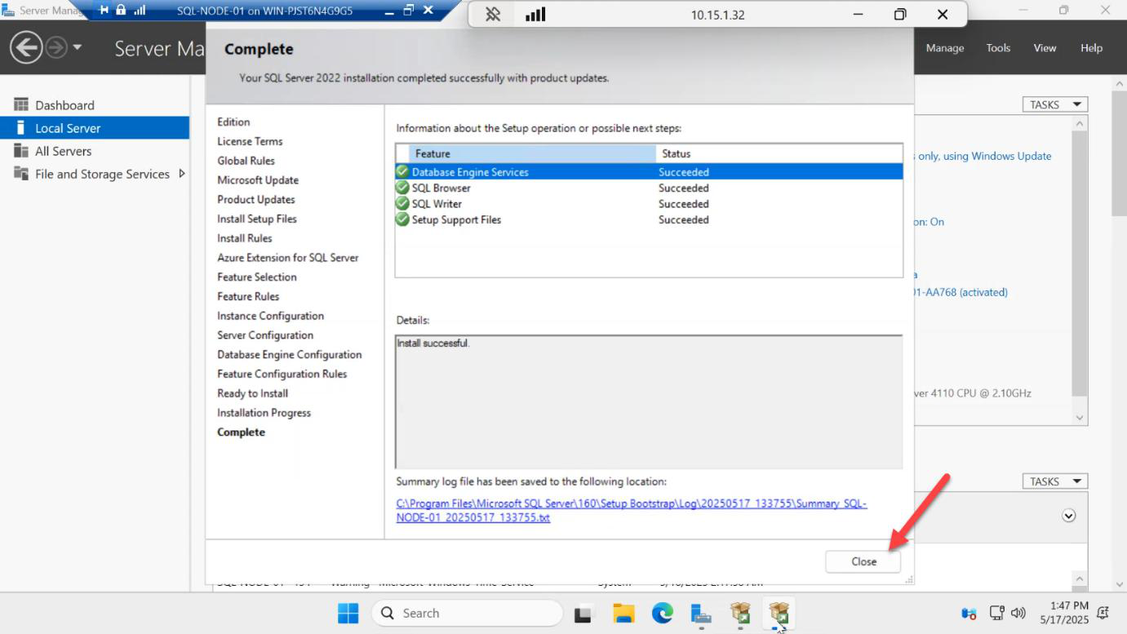Click the pin icon on the SQL-NODE-01 connection bar
Viewport: 1127px width, 634px height.
[x=104, y=10]
